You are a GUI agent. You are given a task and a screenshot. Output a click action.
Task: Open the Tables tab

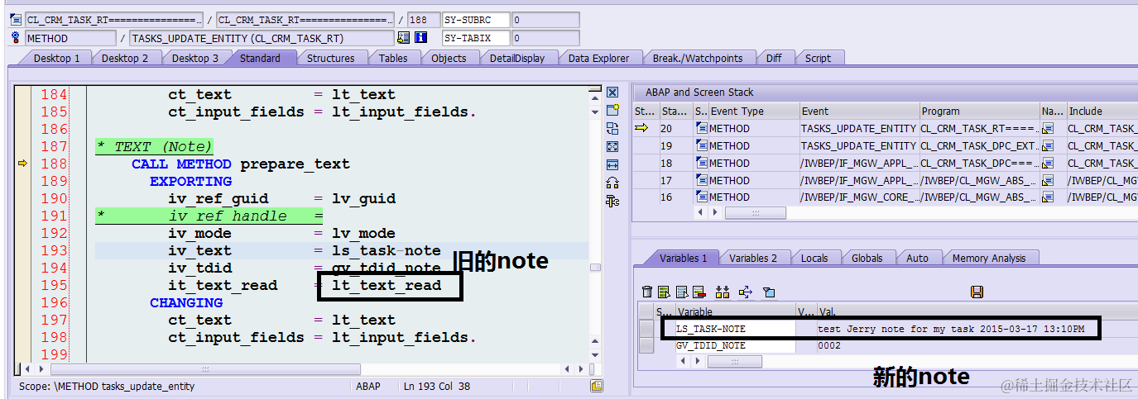[x=393, y=58]
